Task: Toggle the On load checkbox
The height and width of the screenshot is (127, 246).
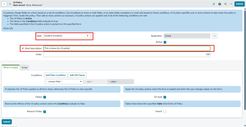Action: coord(165,97)
